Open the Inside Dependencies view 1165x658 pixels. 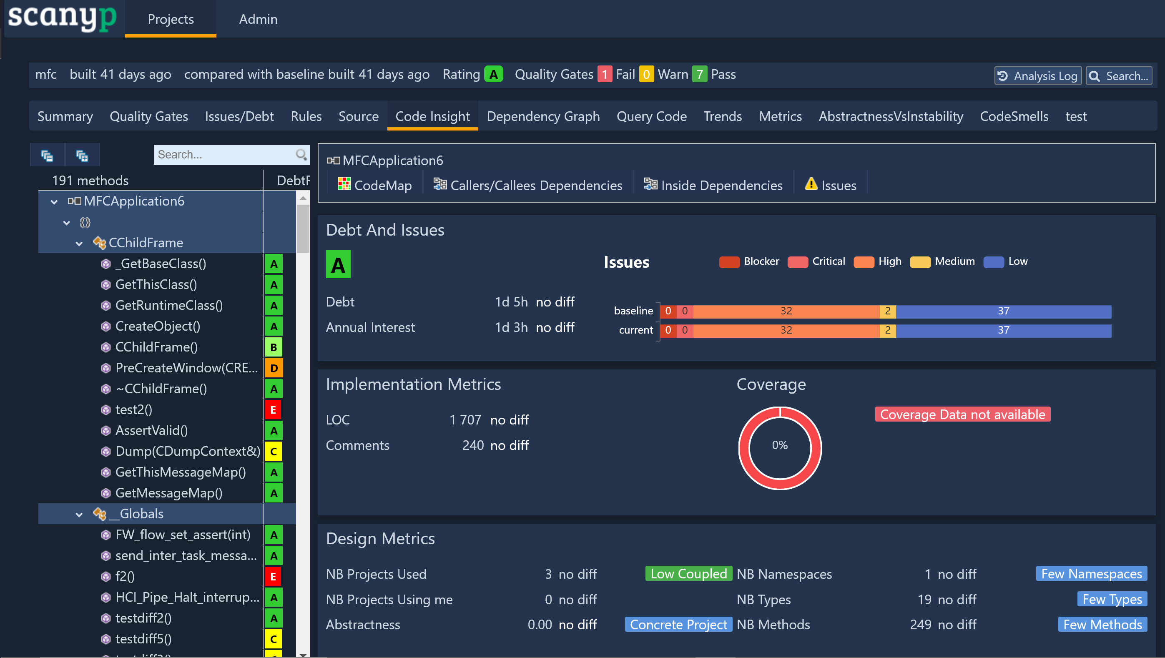click(x=713, y=185)
